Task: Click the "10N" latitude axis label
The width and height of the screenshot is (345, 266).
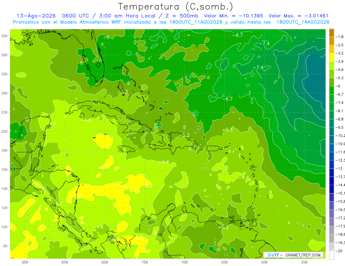Action: [5, 227]
